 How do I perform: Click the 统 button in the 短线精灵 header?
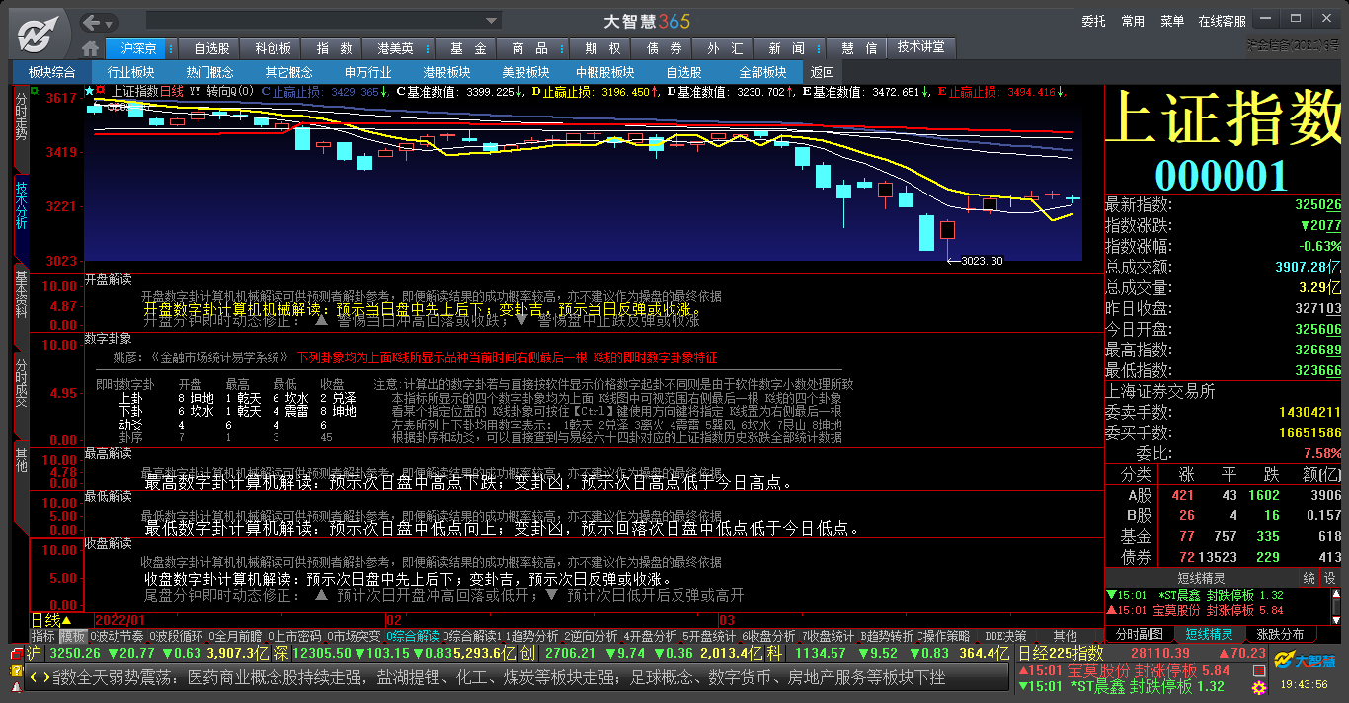pyautogui.click(x=1309, y=579)
